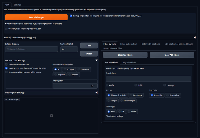Open the Interrogators dropdown arrow
This screenshot has height=138, width=200.
point(95,86)
